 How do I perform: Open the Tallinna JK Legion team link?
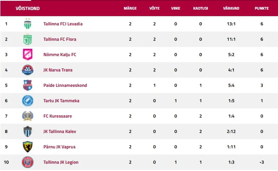[x=61, y=162]
